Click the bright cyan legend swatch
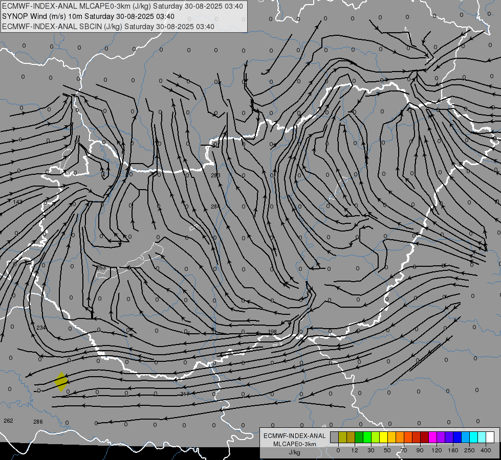Image resolution: width=501 pixels, height=460 pixels. pyautogui.click(x=473, y=438)
